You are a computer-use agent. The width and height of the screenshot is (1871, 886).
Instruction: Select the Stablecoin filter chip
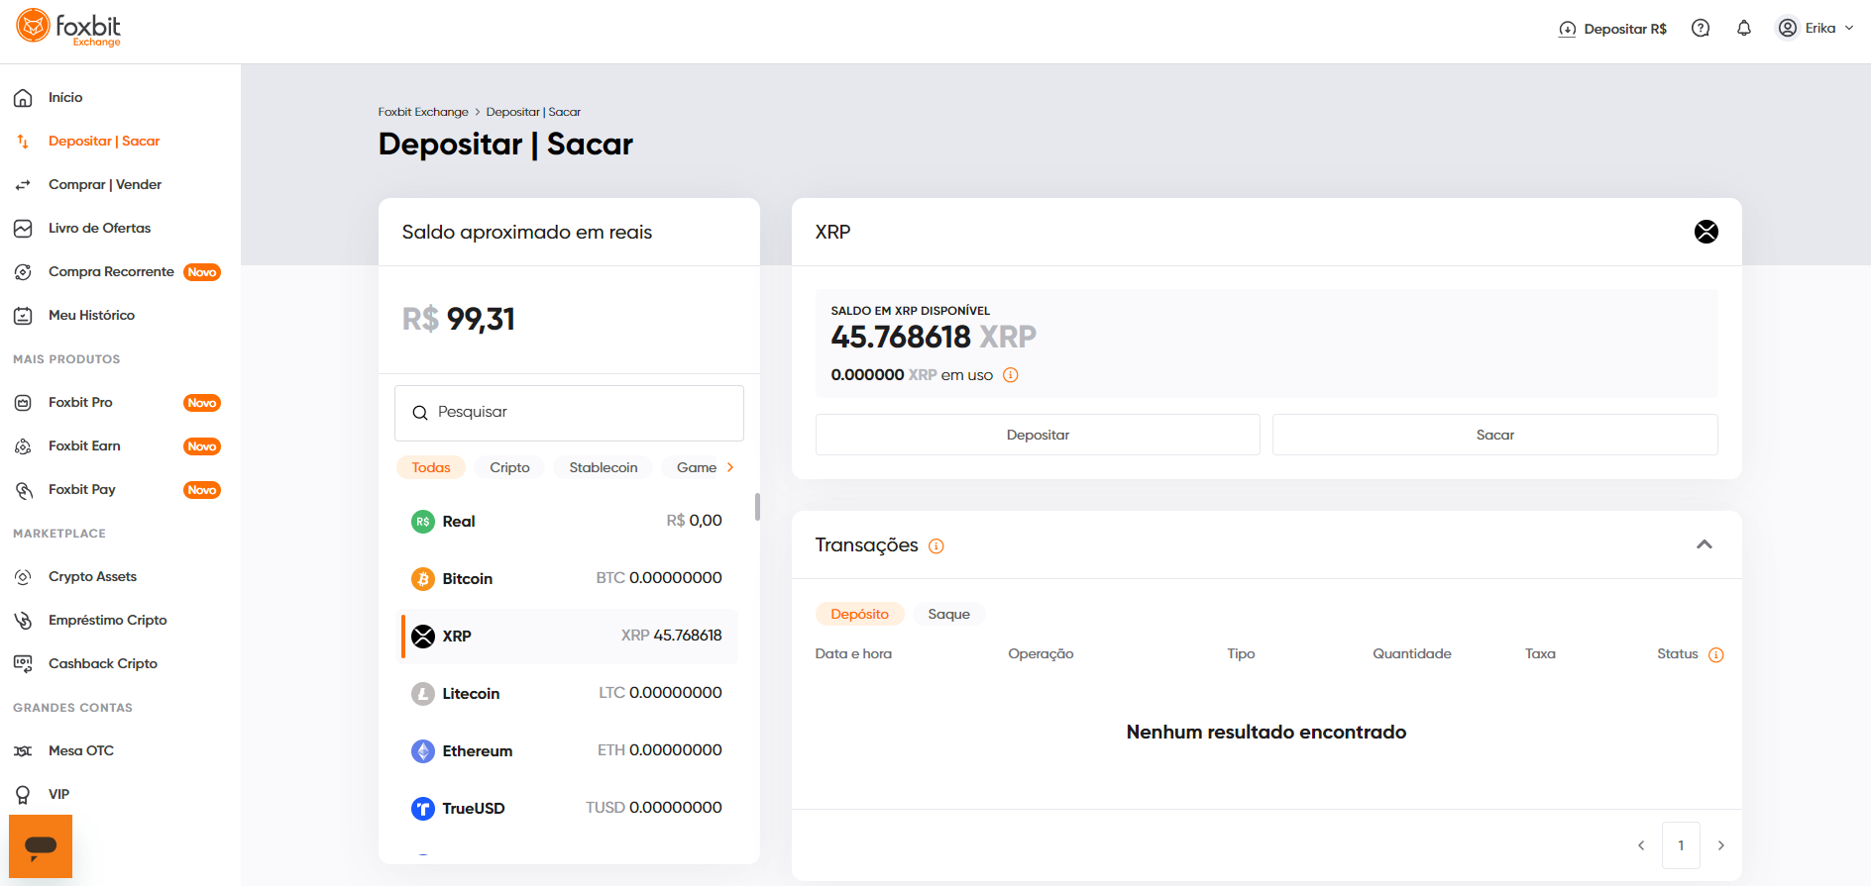[604, 467]
